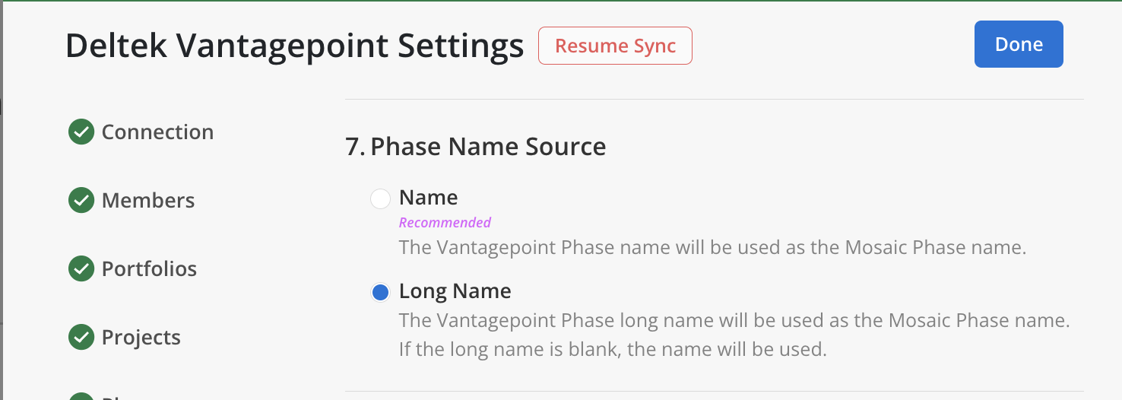Go to the Members settings step
1122x400 pixels.
pyautogui.click(x=148, y=201)
